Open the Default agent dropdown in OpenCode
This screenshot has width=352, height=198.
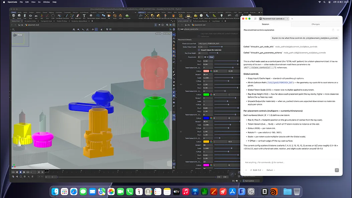point(271,170)
